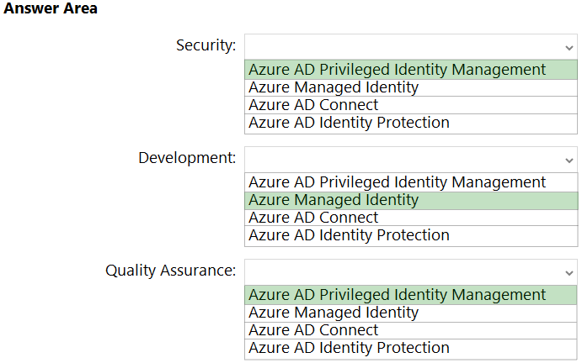The width and height of the screenshot is (582, 363).
Task: Select Azure AD Identity Protection under Development
Action: (x=349, y=235)
